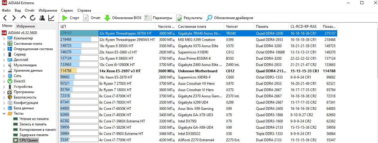The width and height of the screenshot is (378, 143).
Task: Open the Сервис menu
Action: 67,10
